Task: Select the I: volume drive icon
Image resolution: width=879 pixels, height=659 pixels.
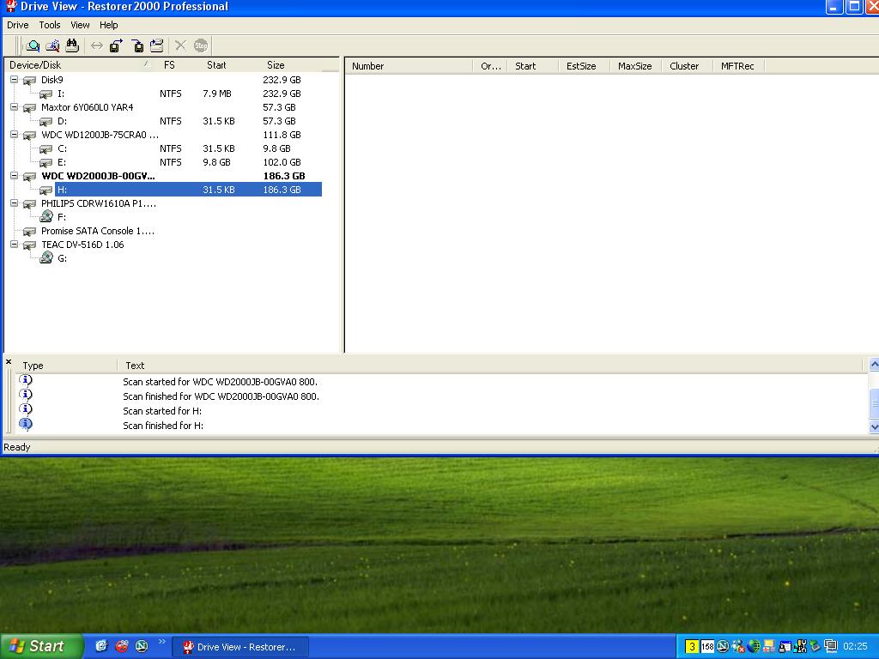Action: pos(46,94)
